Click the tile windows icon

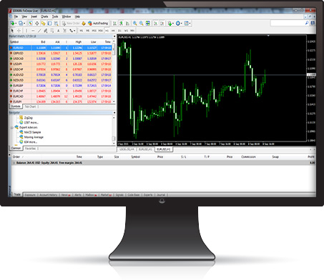(148, 24)
